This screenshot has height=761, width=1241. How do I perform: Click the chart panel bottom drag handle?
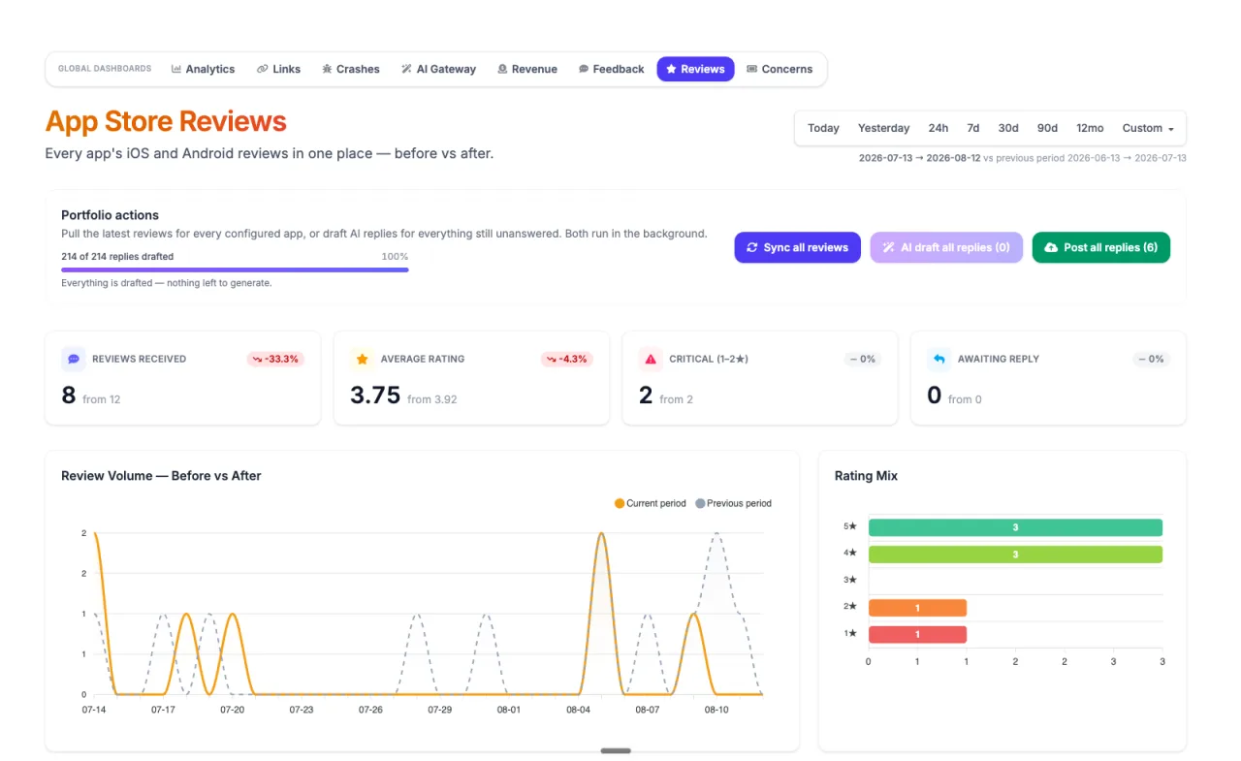(616, 750)
